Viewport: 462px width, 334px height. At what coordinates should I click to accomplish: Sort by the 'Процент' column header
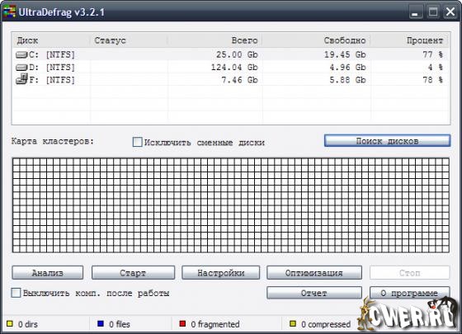pos(409,40)
